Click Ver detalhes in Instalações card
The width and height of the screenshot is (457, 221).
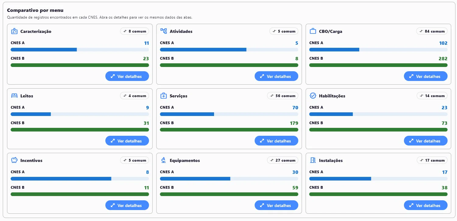(426, 205)
